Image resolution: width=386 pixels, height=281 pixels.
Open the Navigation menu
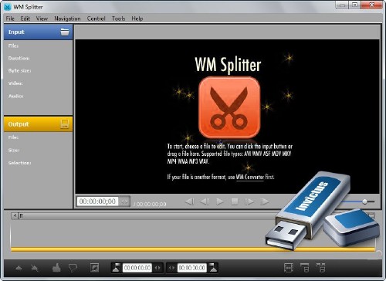click(x=67, y=19)
